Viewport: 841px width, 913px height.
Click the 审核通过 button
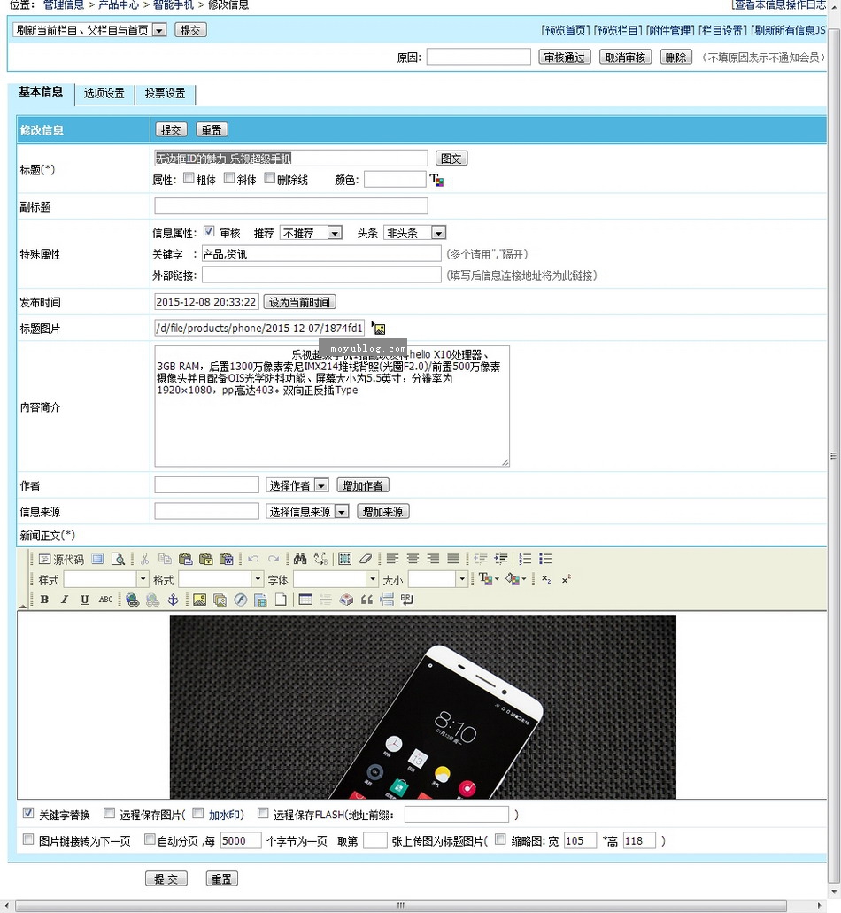click(x=565, y=58)
